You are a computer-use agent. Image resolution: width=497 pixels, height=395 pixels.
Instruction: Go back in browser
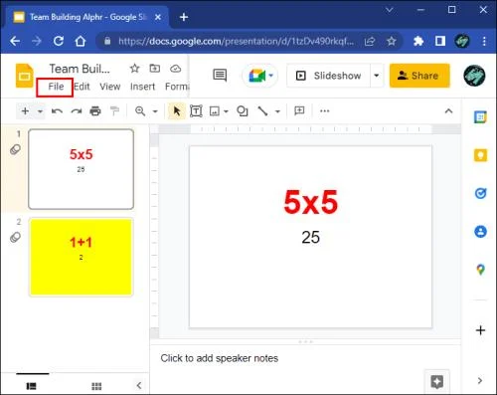pyautogui.click(x=15, y=41)
